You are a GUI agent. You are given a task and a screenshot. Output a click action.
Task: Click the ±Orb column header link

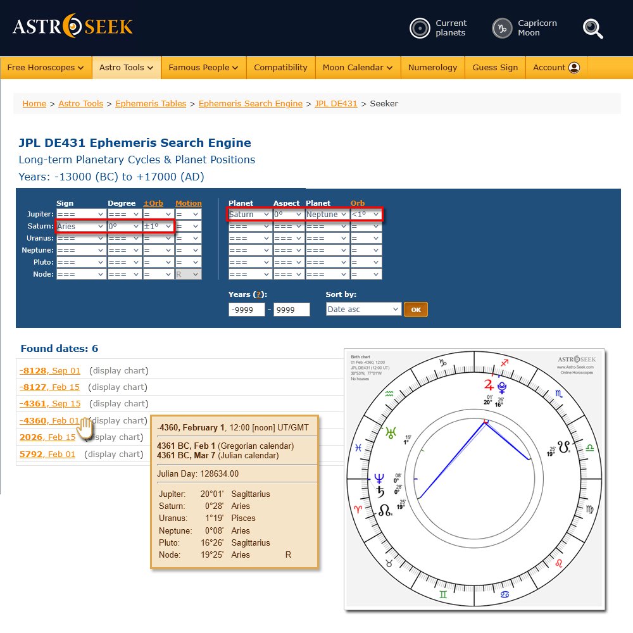pos(153,203)
